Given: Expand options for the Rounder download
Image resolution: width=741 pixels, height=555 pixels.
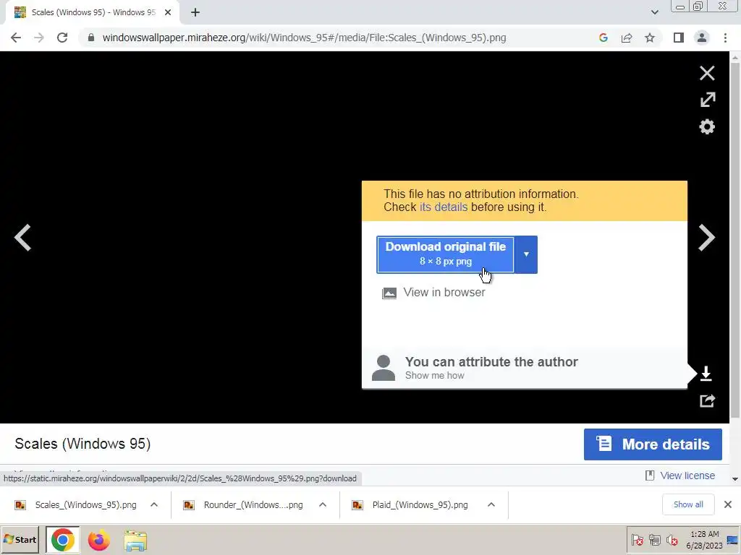Looking at the screenshot, I should click(x=323, y=505).
